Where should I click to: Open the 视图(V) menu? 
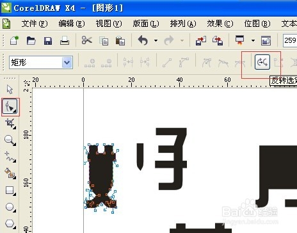tap(109, 24)
